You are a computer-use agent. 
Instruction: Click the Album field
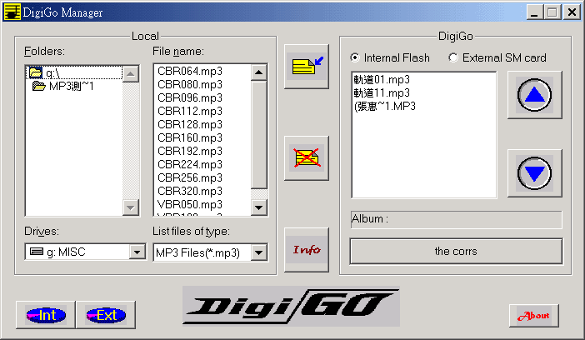pyautogui.click(x=456, y=219)
